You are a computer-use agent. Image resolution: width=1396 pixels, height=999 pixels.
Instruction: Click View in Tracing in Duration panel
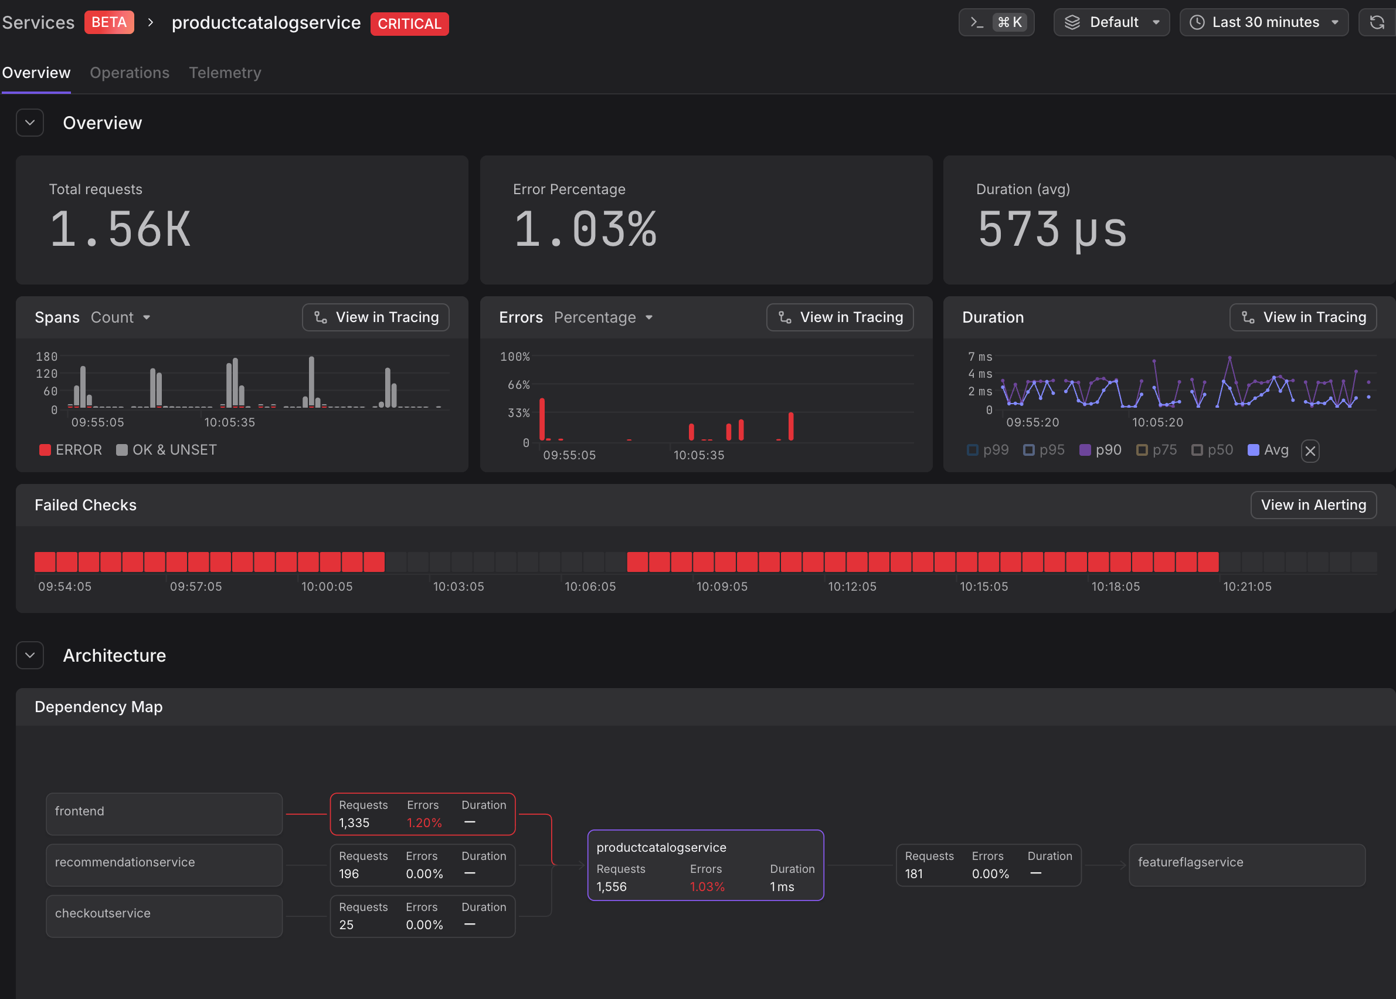[x=1303, y=317]
